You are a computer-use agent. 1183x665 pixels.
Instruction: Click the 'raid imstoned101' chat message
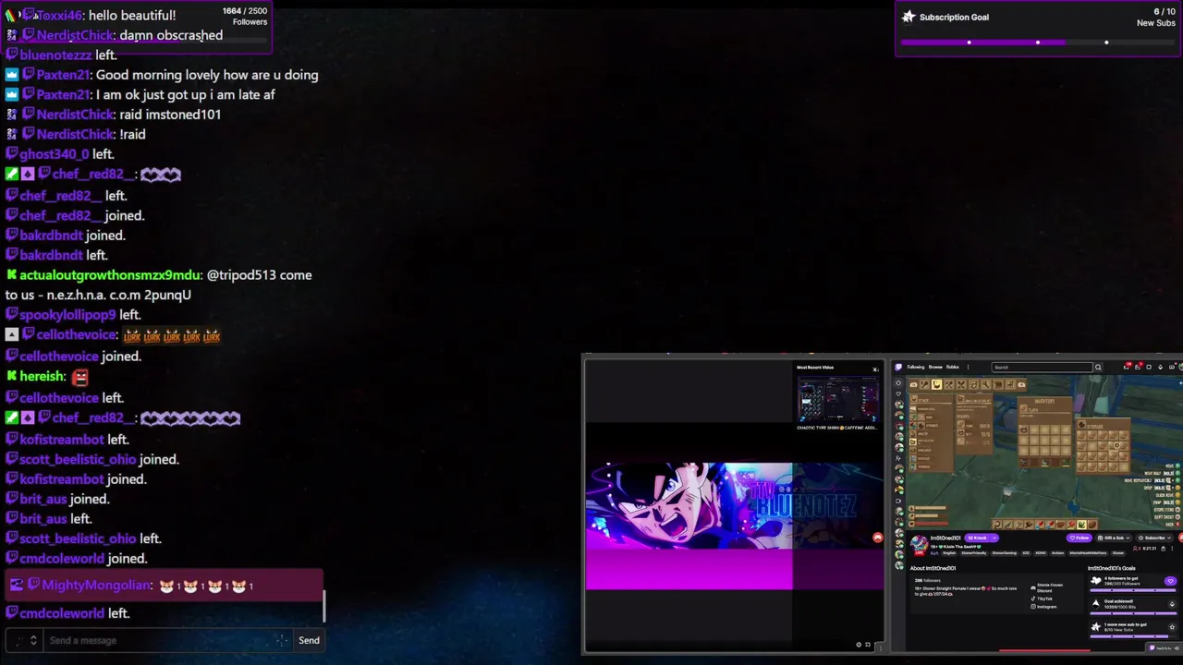point(170,115)
